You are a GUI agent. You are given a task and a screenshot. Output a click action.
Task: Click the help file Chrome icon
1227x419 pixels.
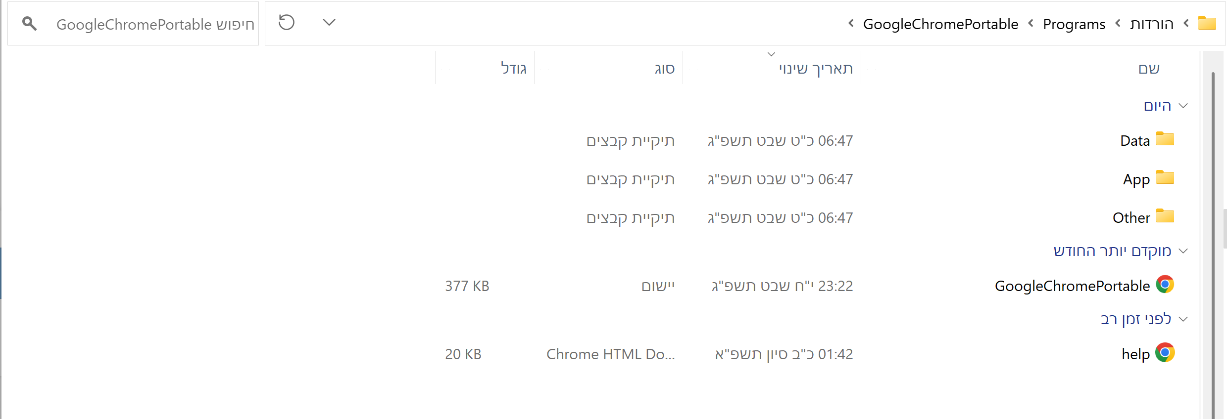pos(1165,353)
